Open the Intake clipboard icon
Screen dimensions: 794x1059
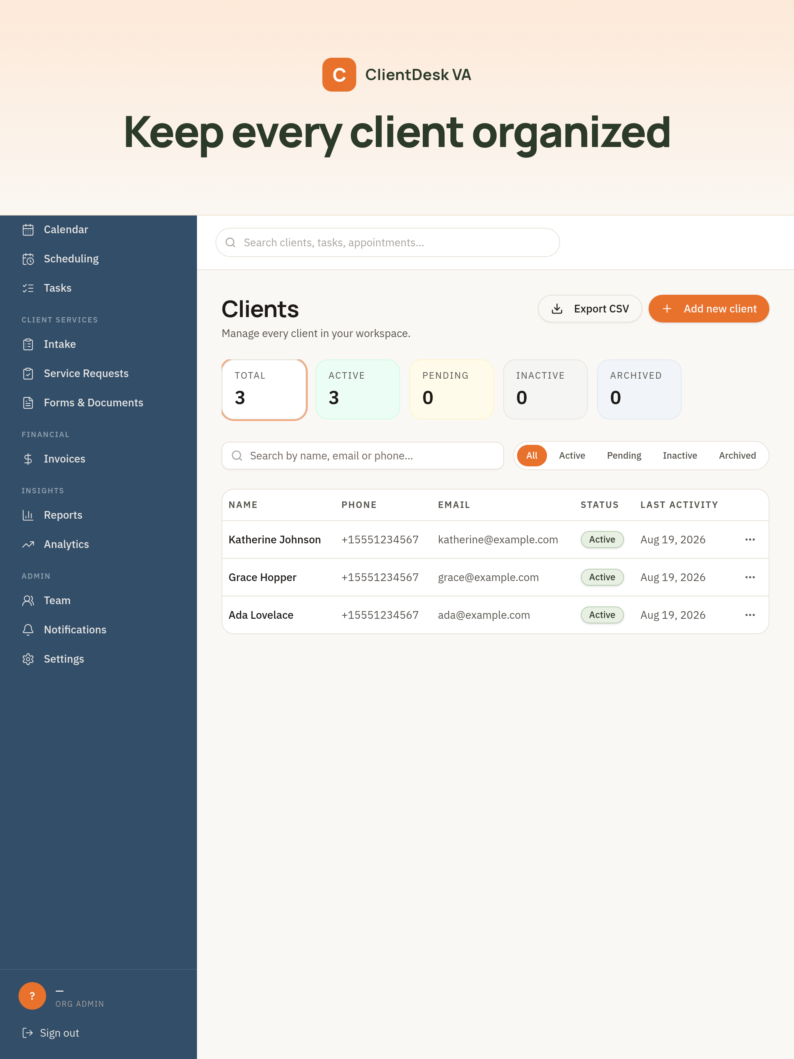click(x=28, y=344)
